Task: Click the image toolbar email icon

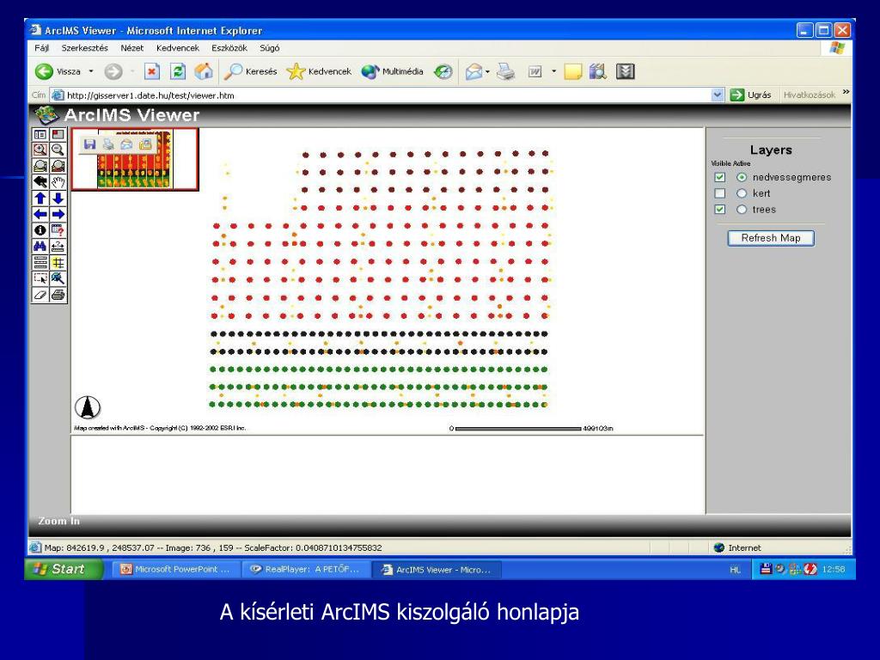Action: tap(126, 144)
